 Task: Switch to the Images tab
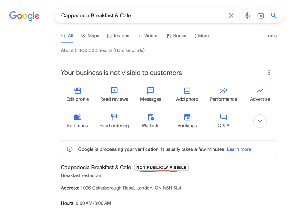tap(118, 36)
